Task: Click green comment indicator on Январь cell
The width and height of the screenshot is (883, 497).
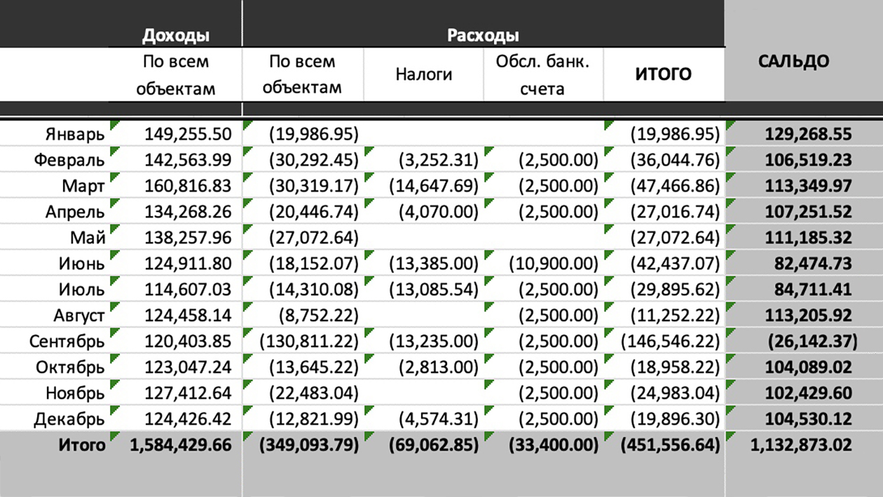Action: pyautogui.click(x=115, y=125)
